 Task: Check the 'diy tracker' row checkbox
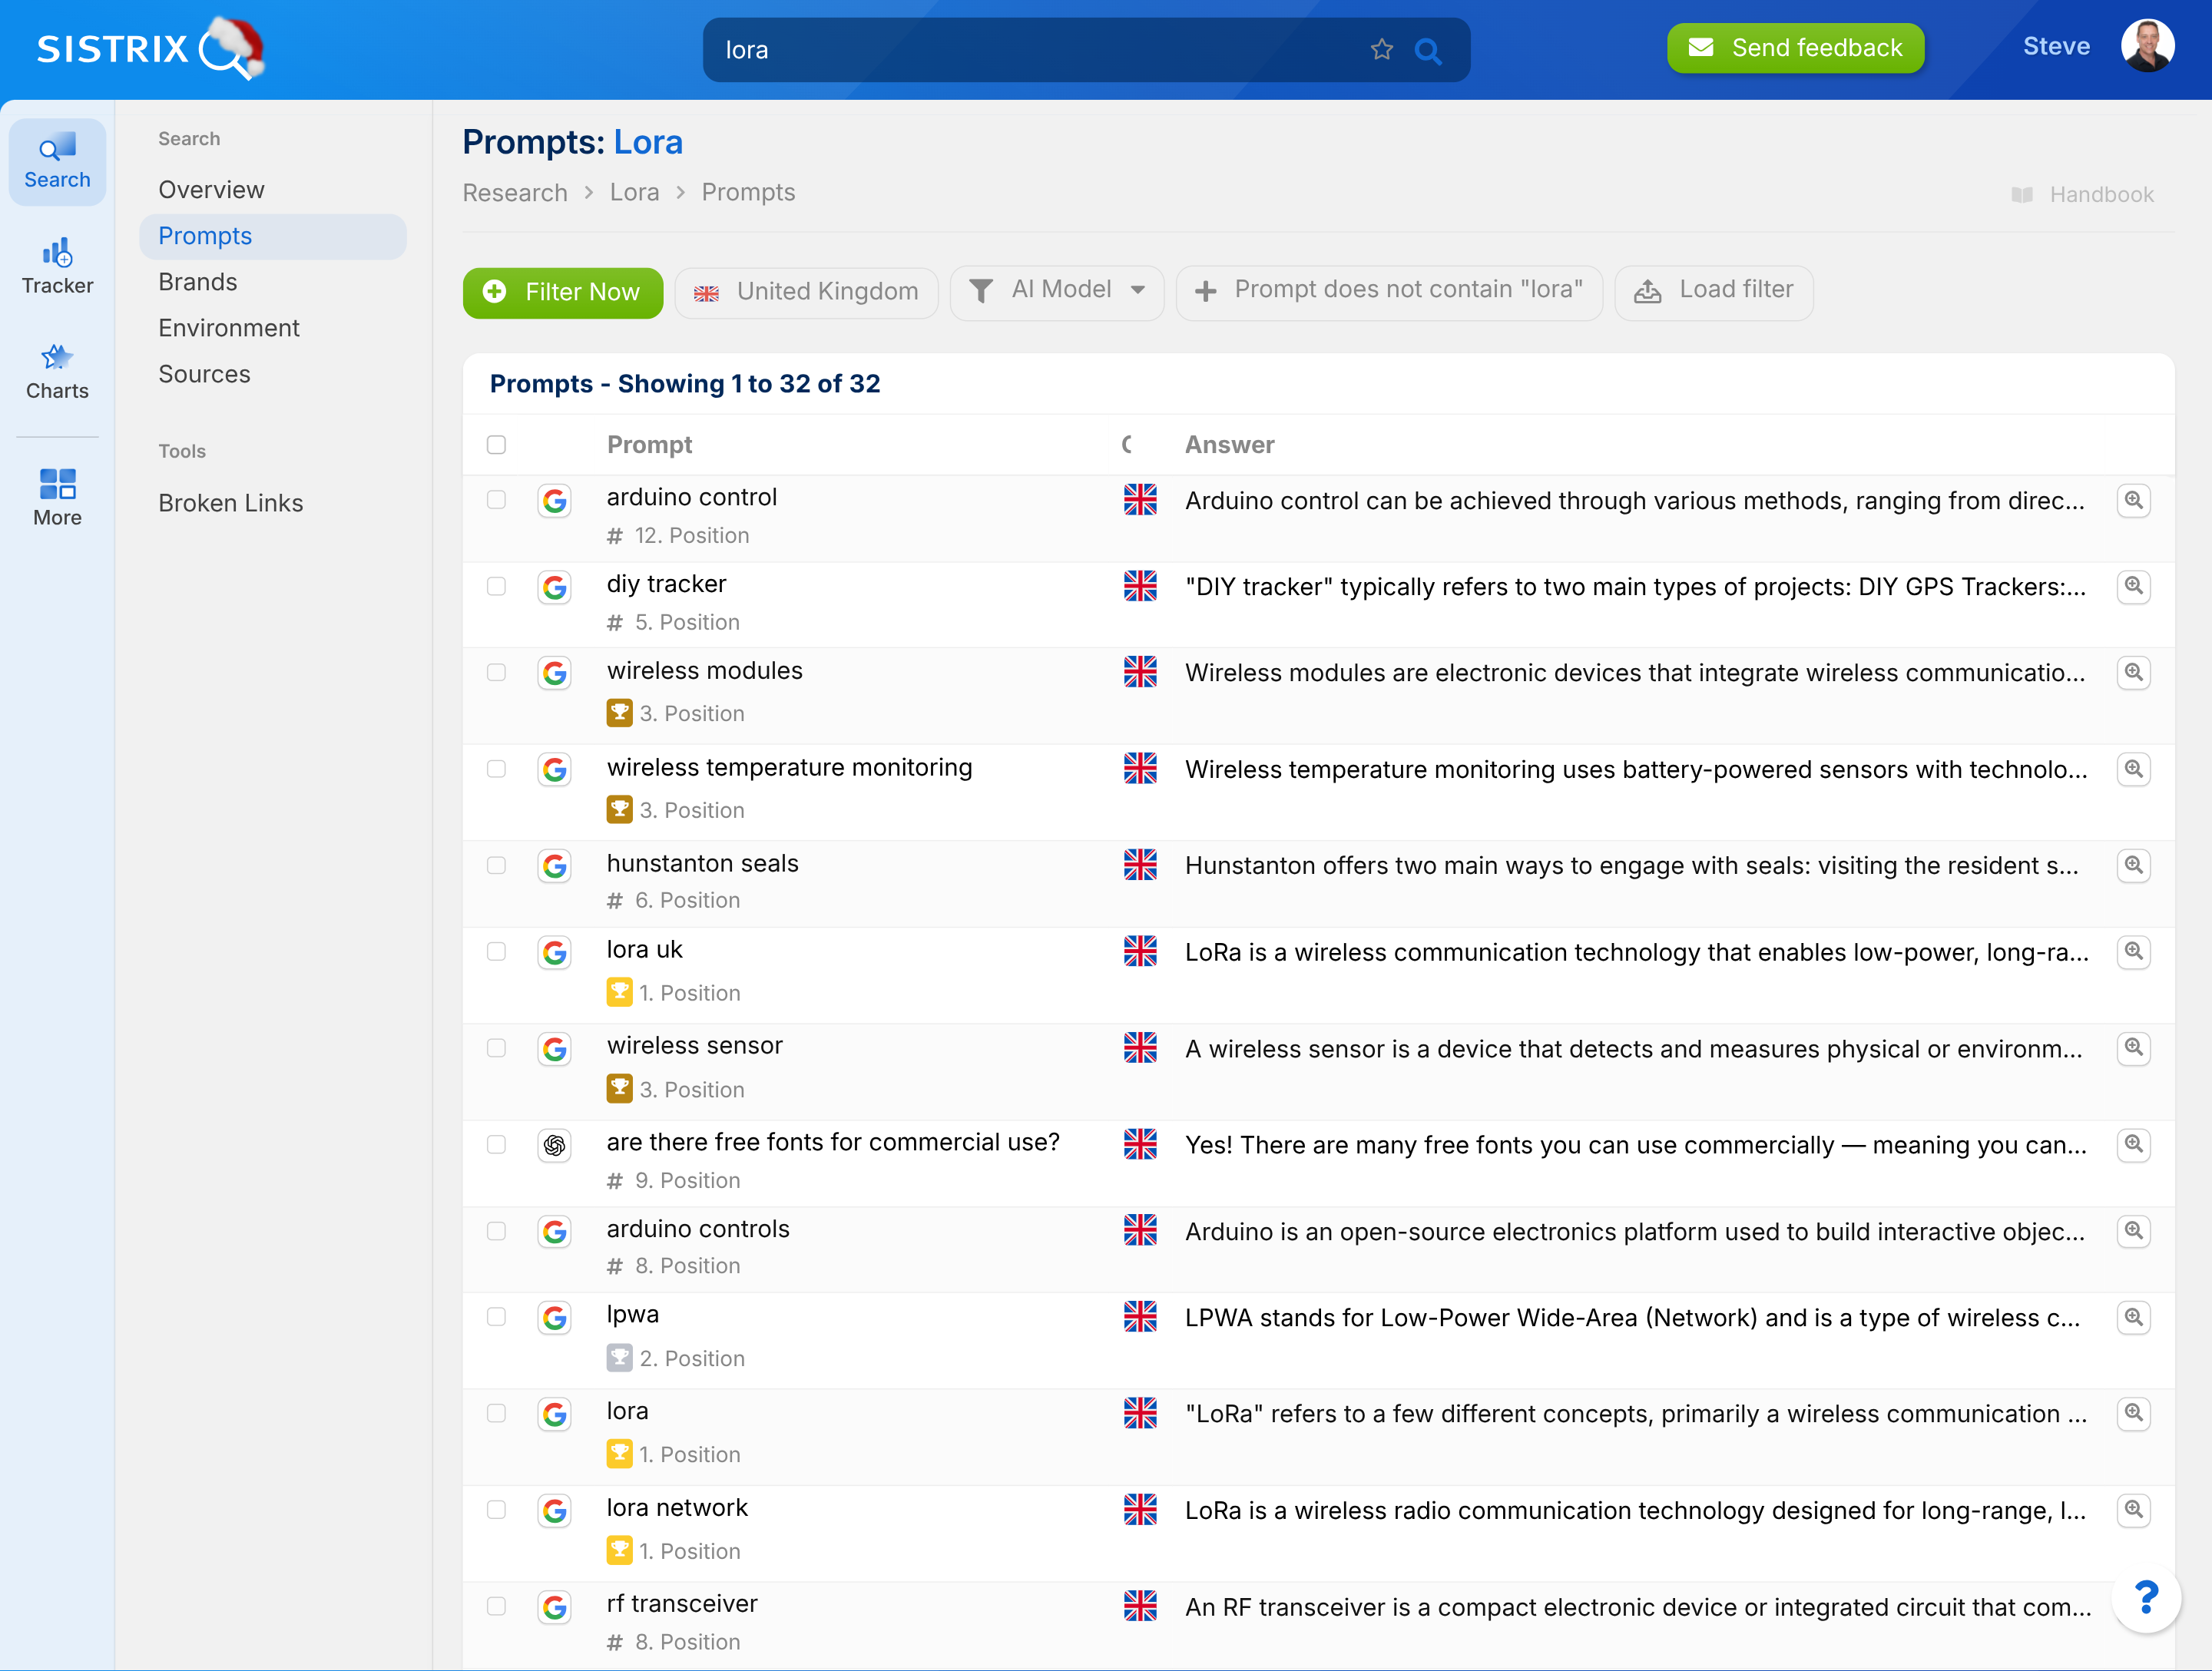pyautogui.click(x=496, y=586)
